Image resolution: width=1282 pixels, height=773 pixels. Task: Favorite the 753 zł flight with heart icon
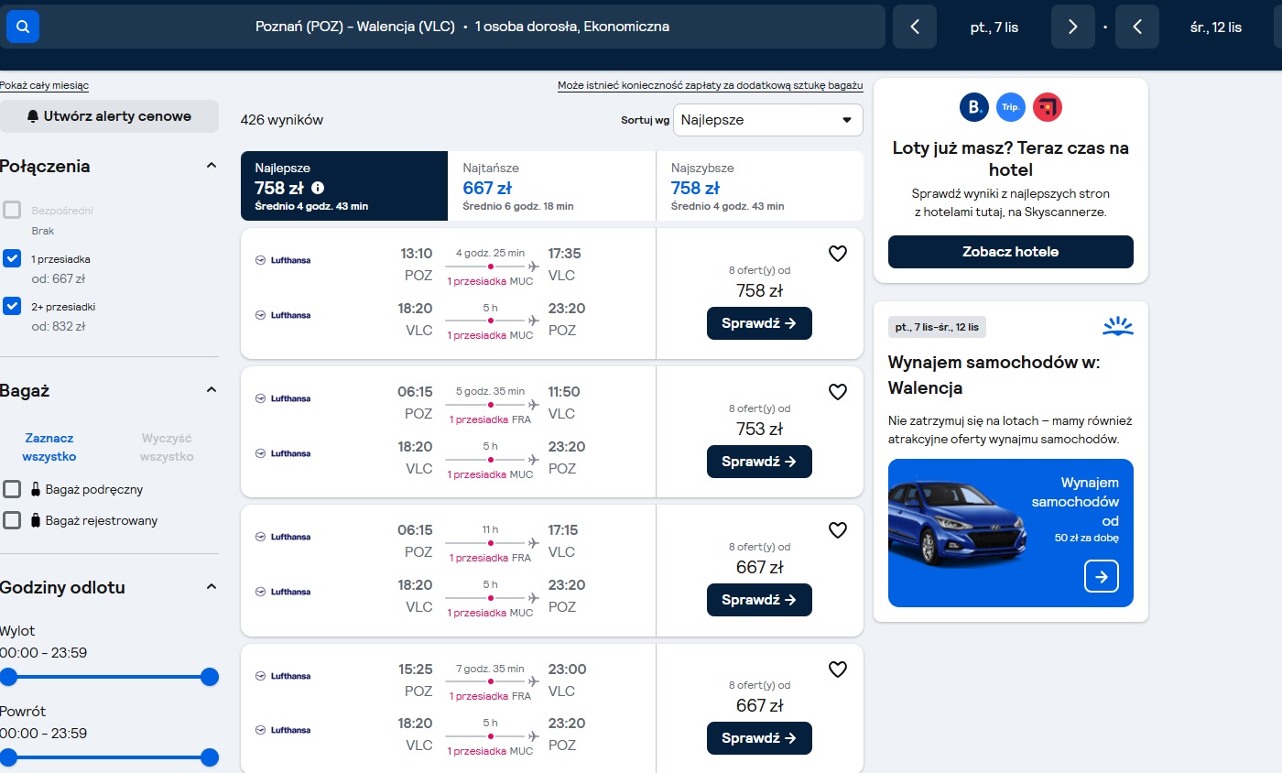pos(837,392)
